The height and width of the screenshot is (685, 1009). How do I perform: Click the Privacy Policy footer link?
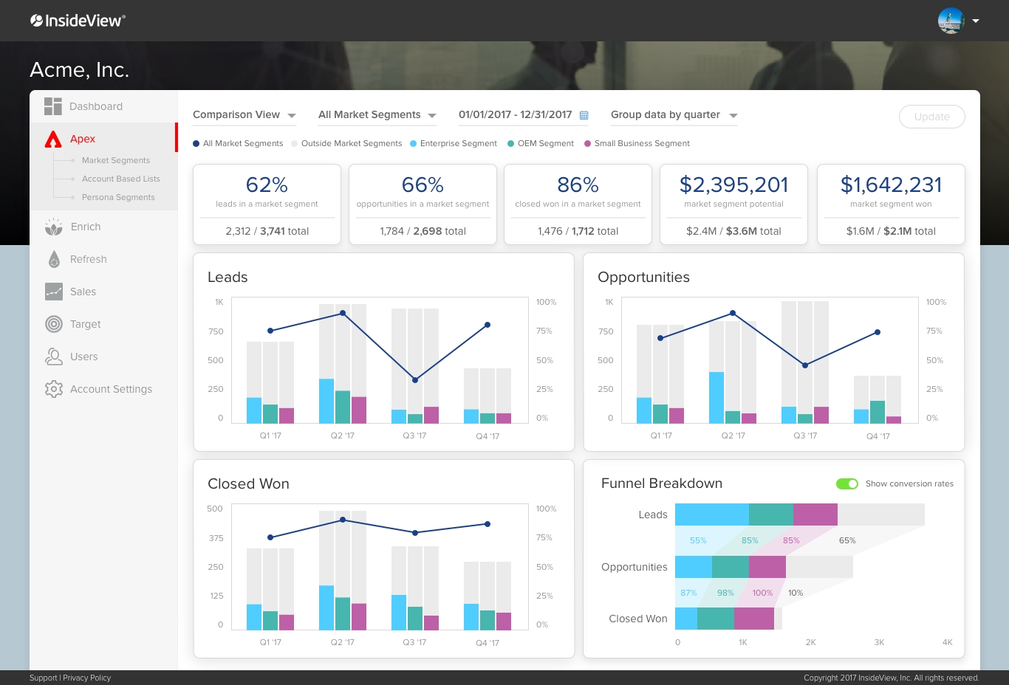click(x=87, y=678)
